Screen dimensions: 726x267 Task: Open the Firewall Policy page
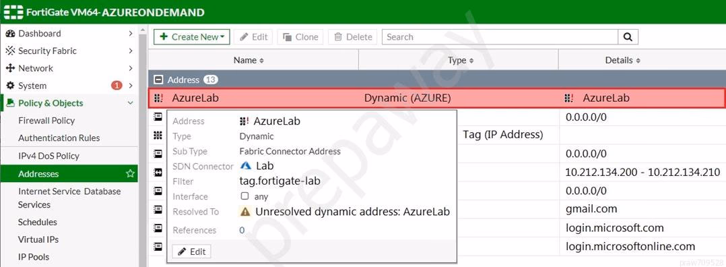point(46,121)
